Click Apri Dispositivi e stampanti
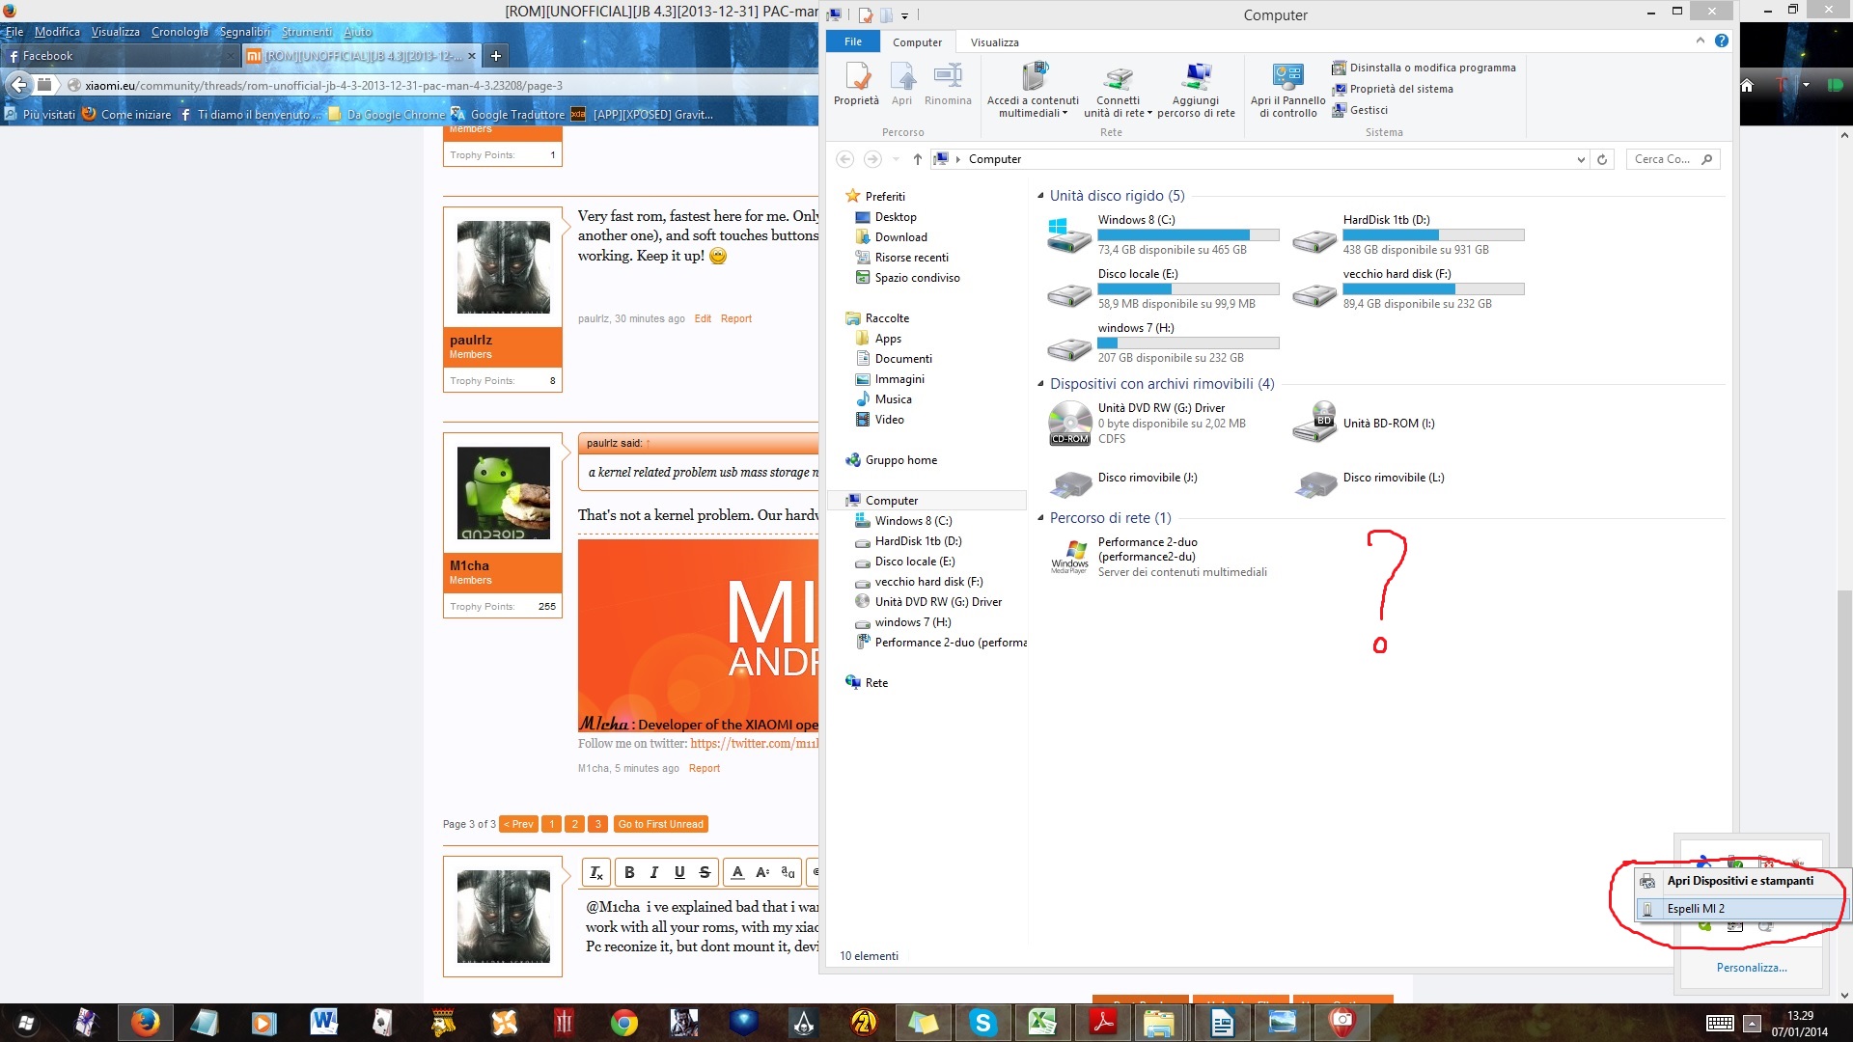The height and width of the screenshot is (1042, 1853). (1742, 881)
